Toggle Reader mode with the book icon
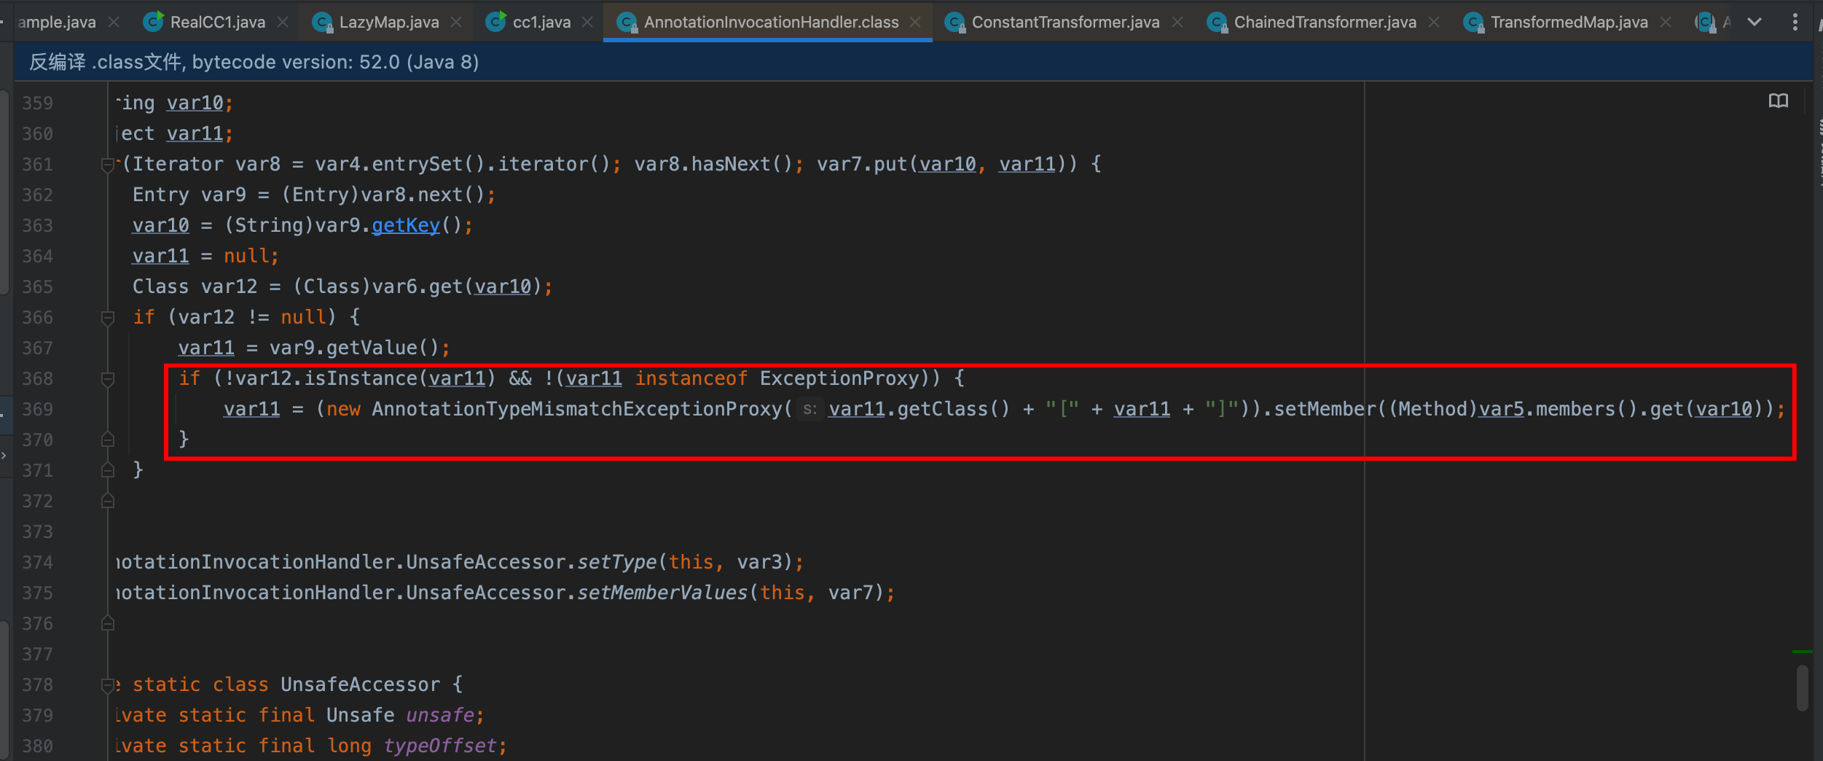The width and height of the screenshot is (1823, 761). pos(1778,101)
